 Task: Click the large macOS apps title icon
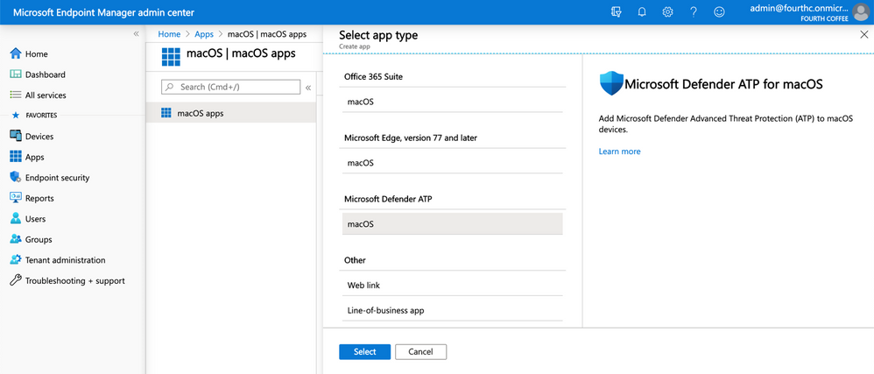tap(171, 57)
